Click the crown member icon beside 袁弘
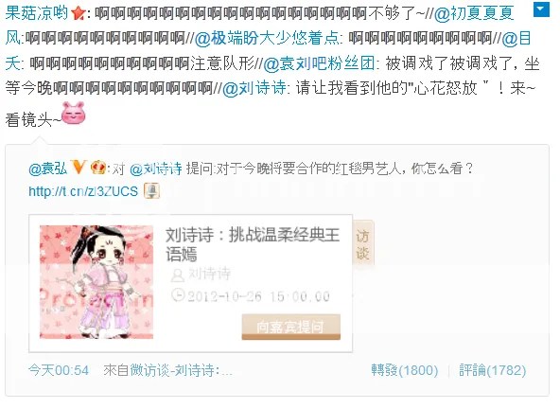560x409 pixels. tap(97, 168)
